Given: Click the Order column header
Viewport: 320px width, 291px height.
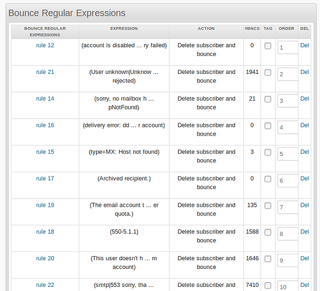Looking at the screenshot, I should [x=286, y=29].
